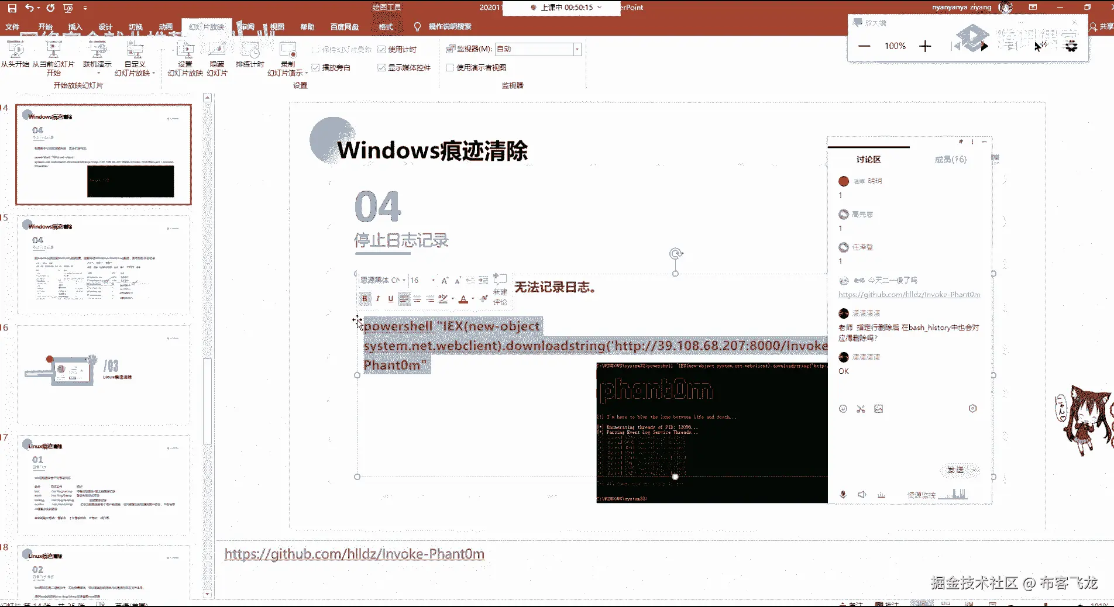
Task: Click Decrease Indent icon in mini toolbar
Action: click(470, 281)
